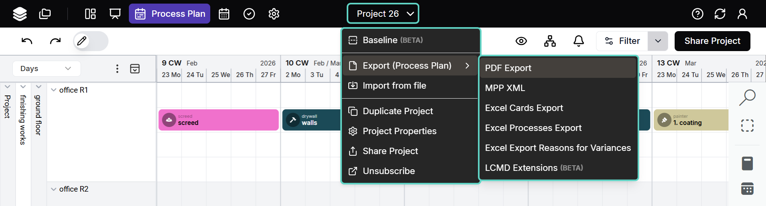
Task: Toggle the pencil edit mode switch
Action: click(91, 41)
